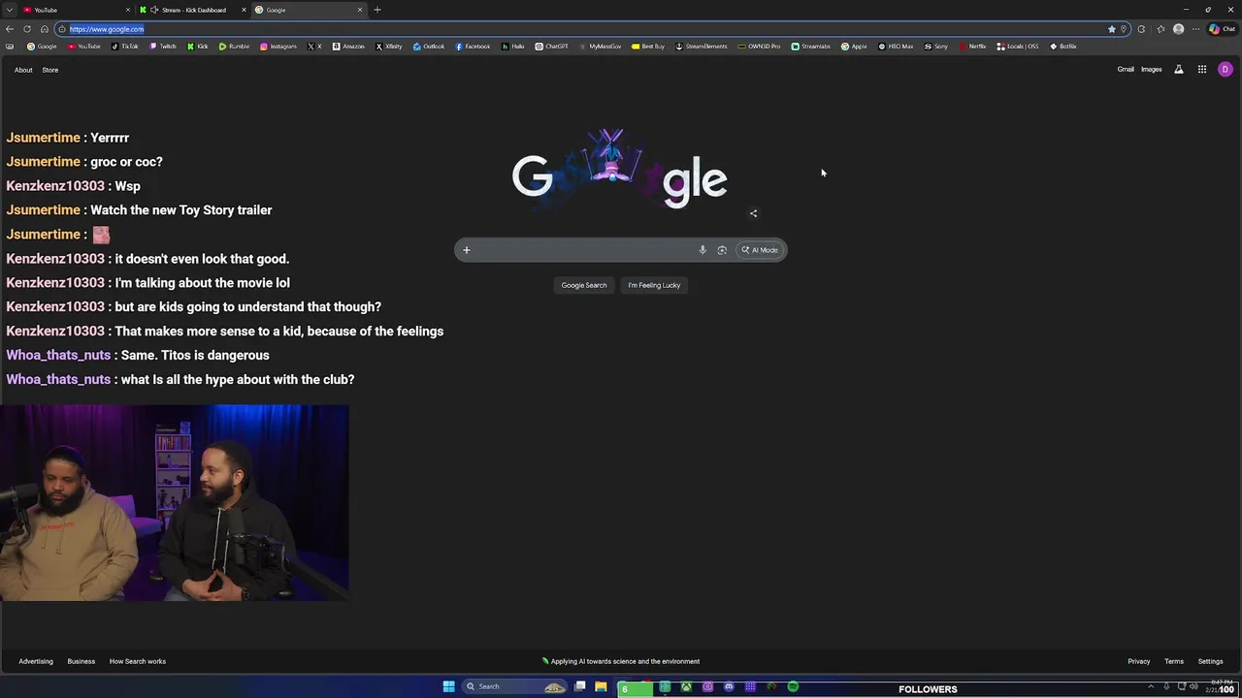Open the favorites icon in browser toolbar
Screen dimensions: 1242x698
tap(1160, 29)
